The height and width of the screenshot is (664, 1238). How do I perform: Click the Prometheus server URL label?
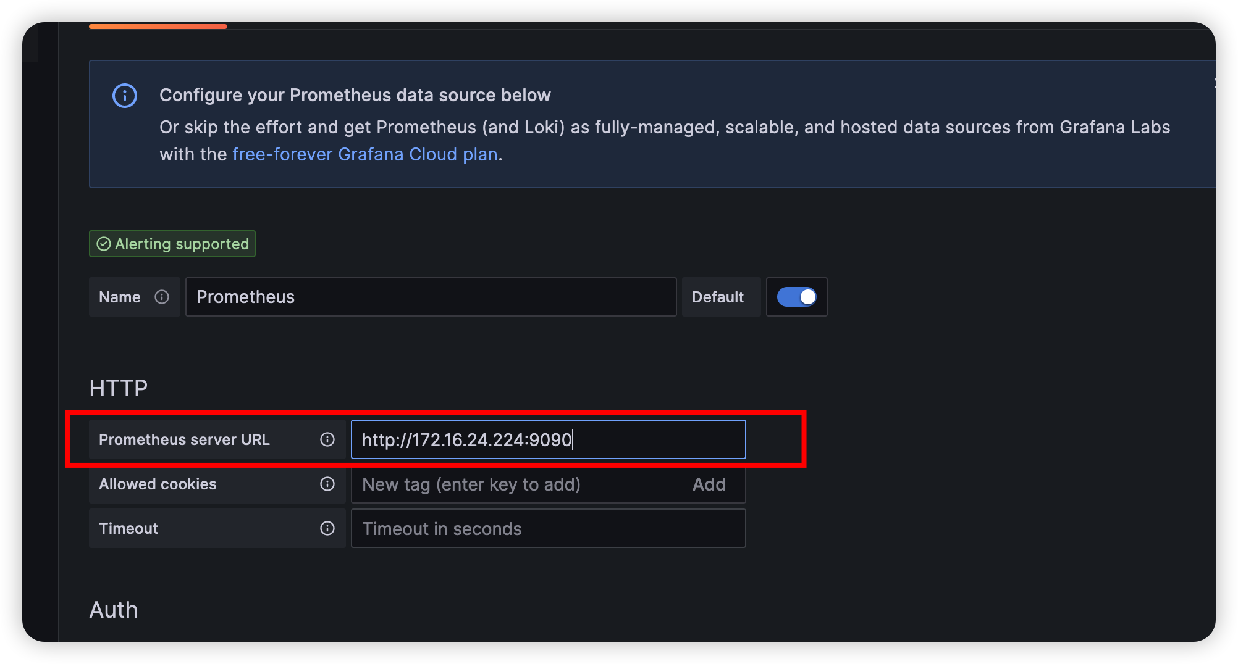(184, 439)
